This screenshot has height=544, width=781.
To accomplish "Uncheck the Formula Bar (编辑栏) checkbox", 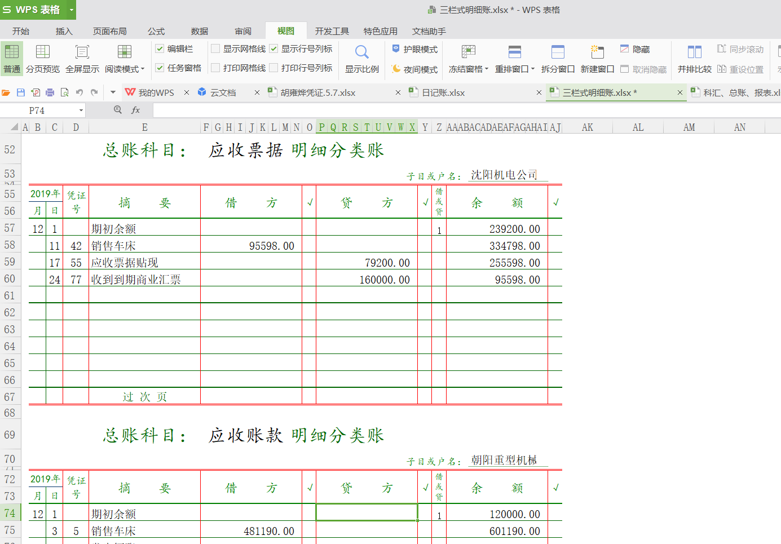I will [160, 49].
